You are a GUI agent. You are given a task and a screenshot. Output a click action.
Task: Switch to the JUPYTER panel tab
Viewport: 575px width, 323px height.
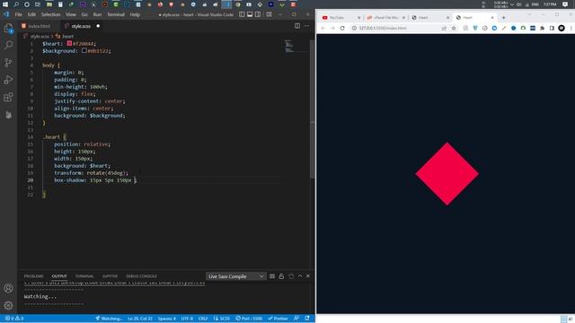click(110, 276)
